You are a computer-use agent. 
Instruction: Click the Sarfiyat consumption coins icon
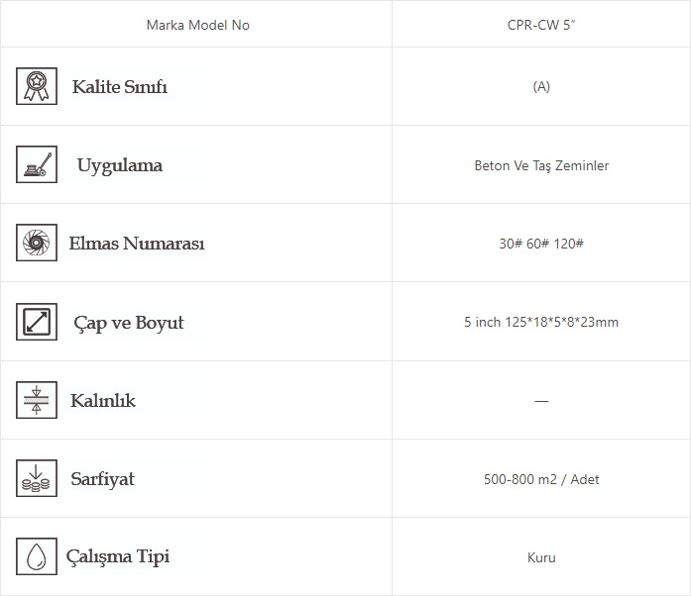(37, 478)
